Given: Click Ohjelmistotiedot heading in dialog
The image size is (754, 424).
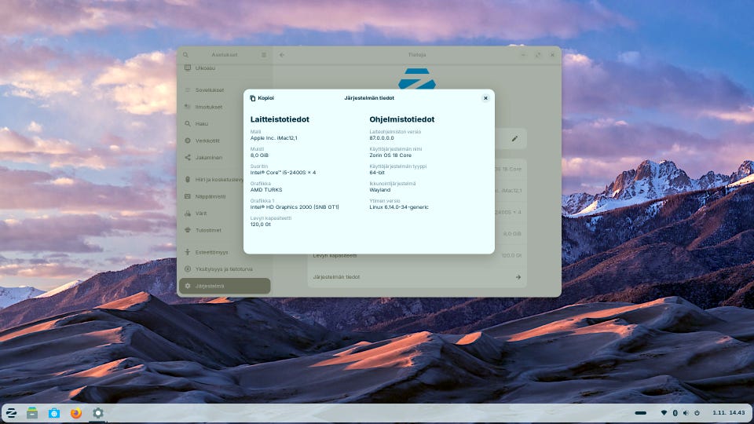Looking at the screenshot, I should (x=401, y=119).
